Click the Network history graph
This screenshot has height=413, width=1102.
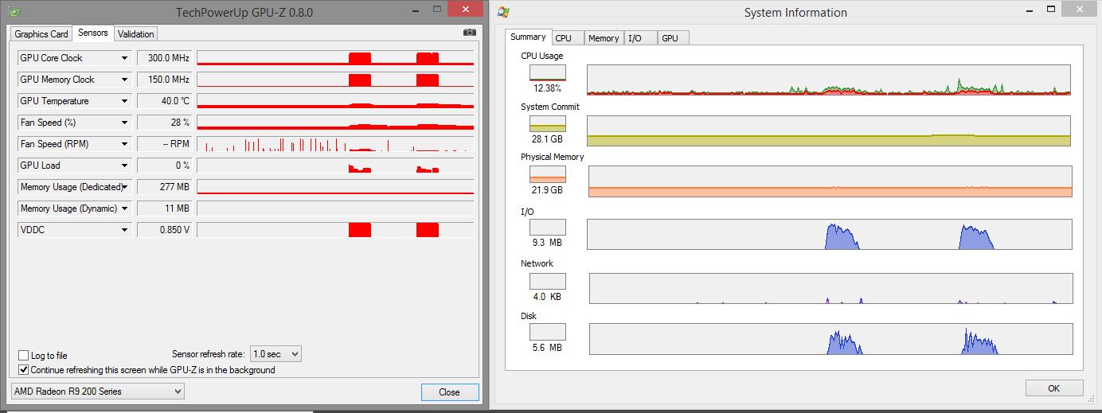coord(830,288)
